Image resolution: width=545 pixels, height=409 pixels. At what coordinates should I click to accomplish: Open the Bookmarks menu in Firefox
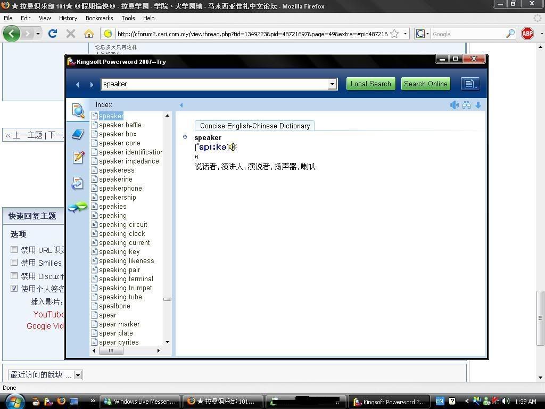click(x=99, y=18)
